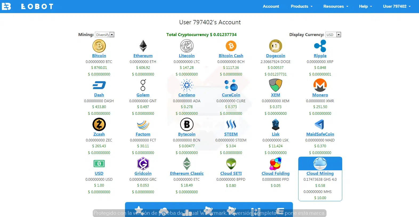Expand the Products menu
Screen dimensions: 419x217
301,6
